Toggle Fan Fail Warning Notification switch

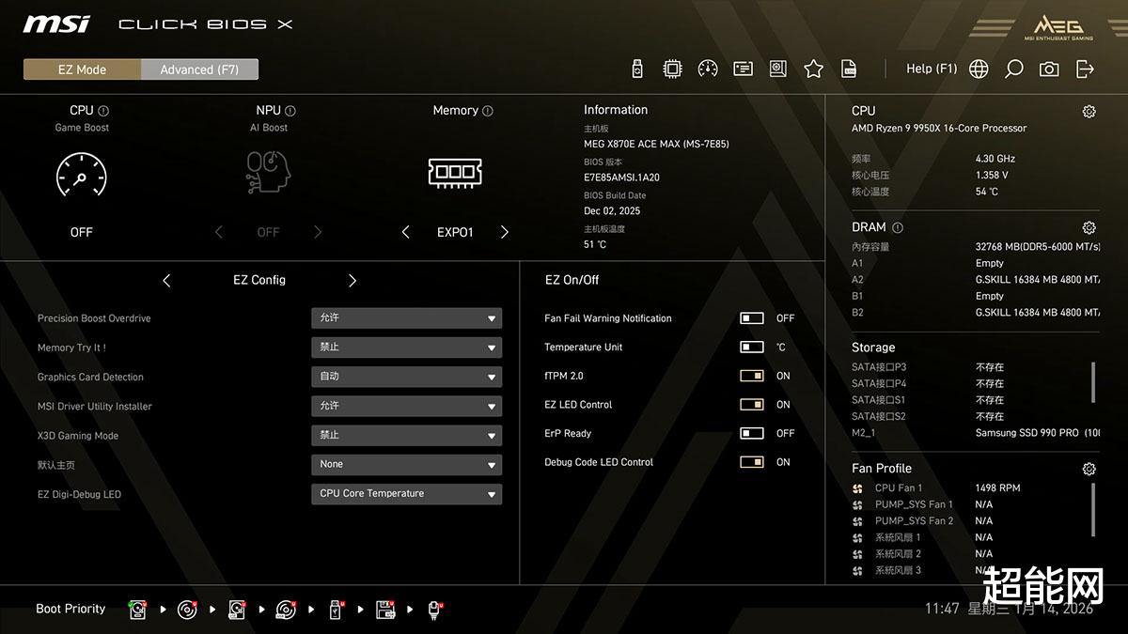coord(752,318)
